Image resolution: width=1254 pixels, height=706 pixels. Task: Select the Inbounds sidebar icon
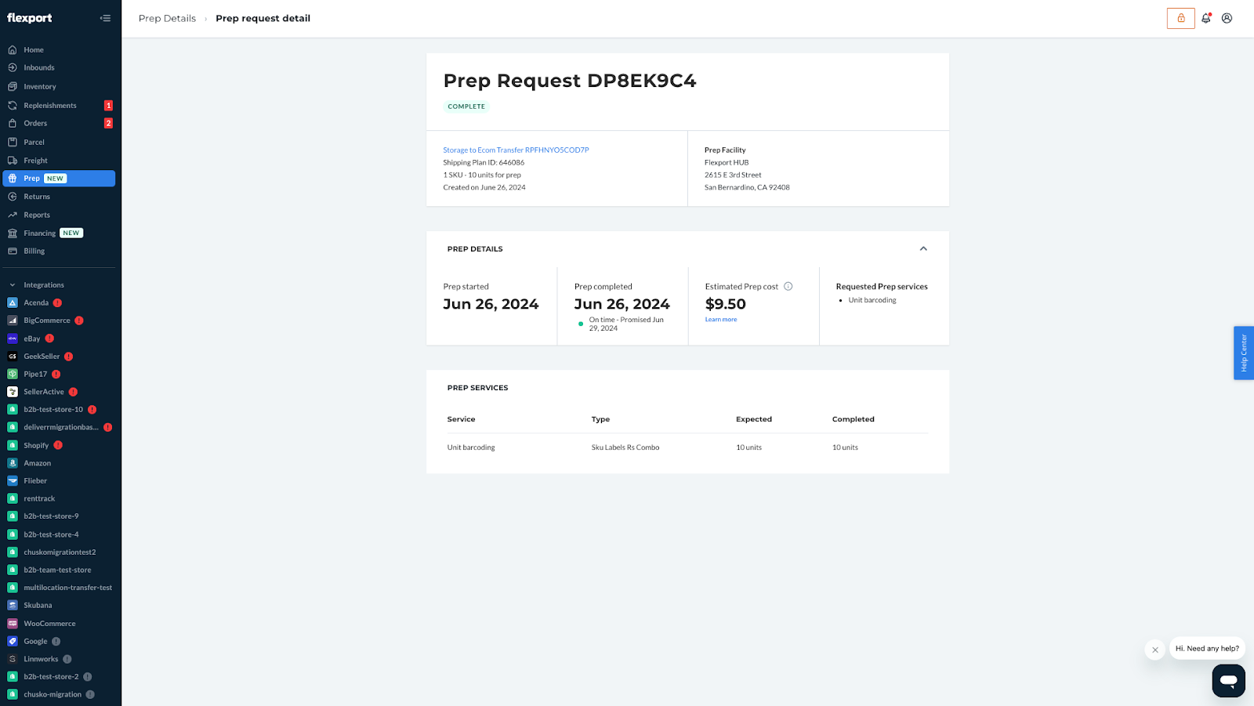(x=12, y=67)
